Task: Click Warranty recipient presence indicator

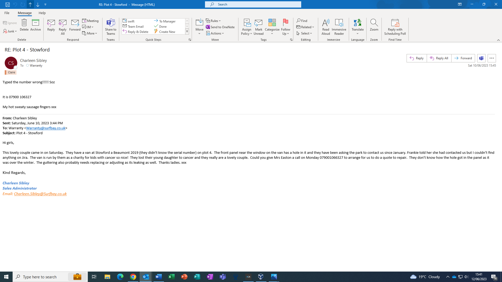Action: (x=27, y=66)
